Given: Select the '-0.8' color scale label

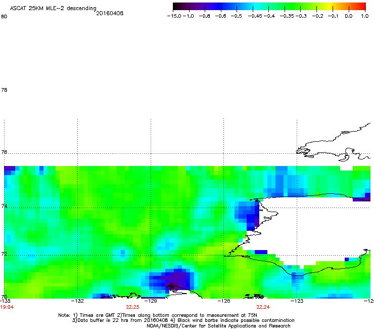Looking at the screenshot, I should pos(204,16).
